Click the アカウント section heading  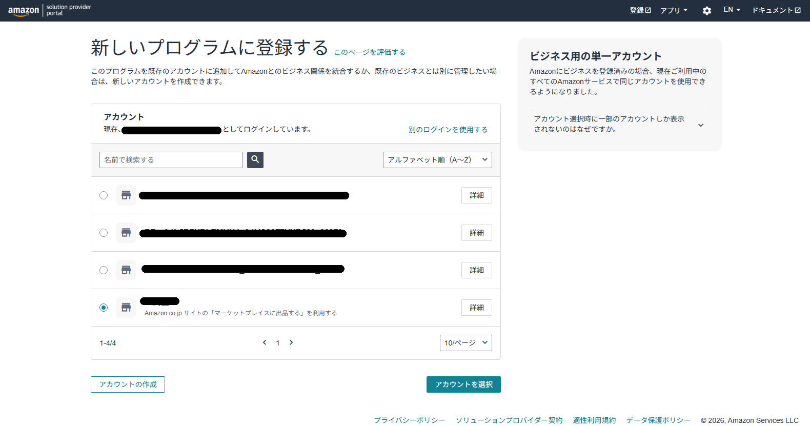click(x=124, y=117)
